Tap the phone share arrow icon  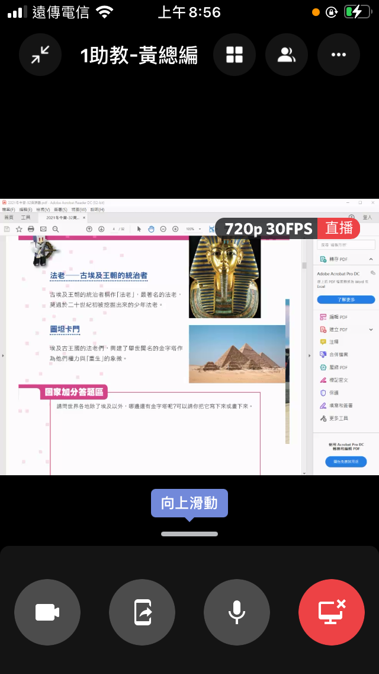point(142,612)
